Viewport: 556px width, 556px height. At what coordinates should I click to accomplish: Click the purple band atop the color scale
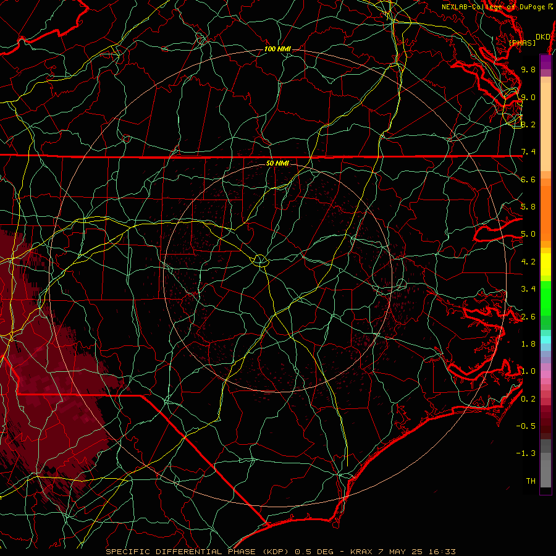click(545, 62)
